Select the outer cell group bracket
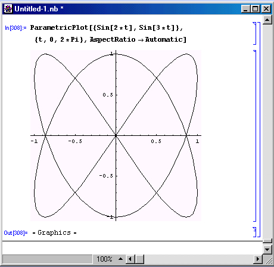274x267 pixels. (x=259, y=129)
